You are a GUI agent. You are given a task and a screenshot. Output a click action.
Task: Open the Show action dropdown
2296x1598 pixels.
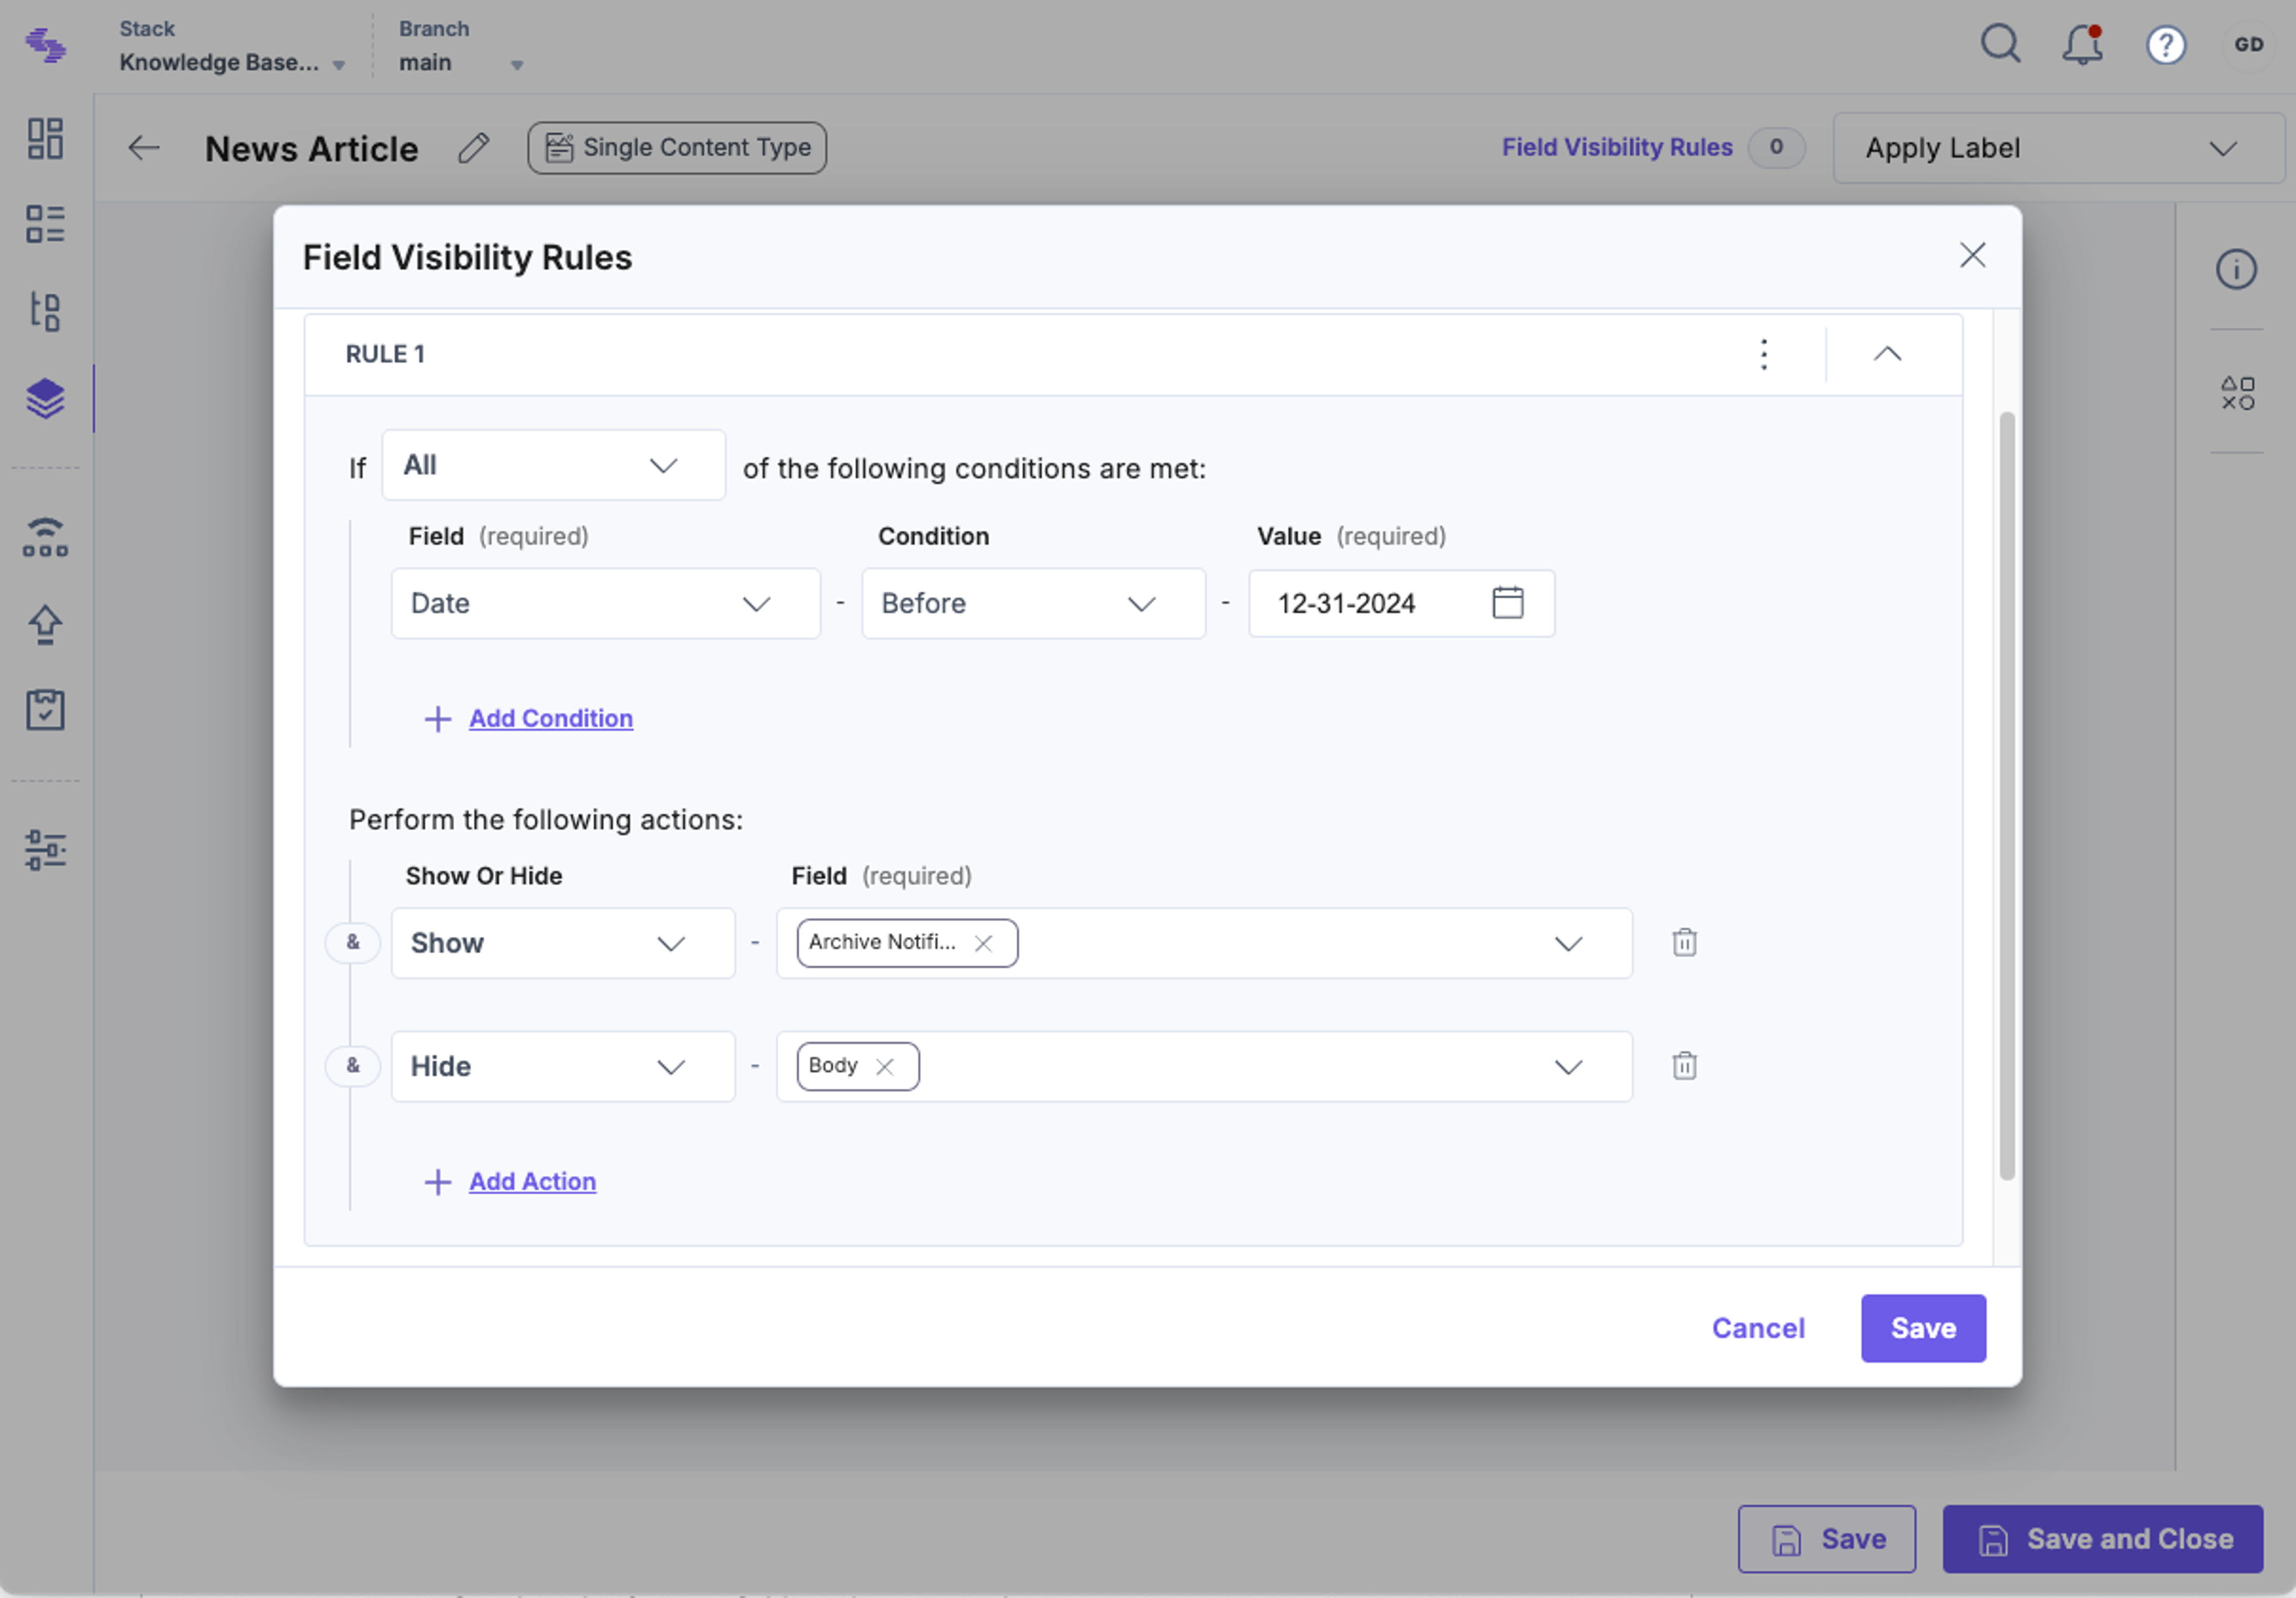[563, 943]
